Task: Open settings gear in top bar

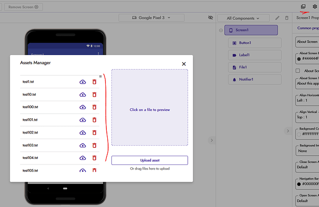Action: 315,6
